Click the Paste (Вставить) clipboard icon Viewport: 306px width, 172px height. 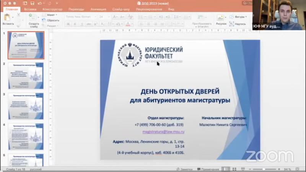tap(7, 18)
